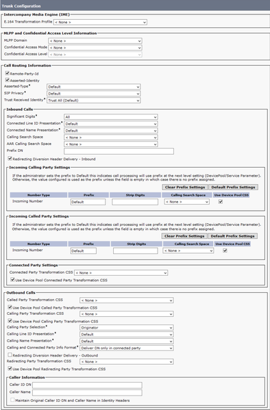The height and width of the screenshot is (410, 270).
Task: Click Clear Prefix Settings for Incoming Called Party
Action: (184, 236)
